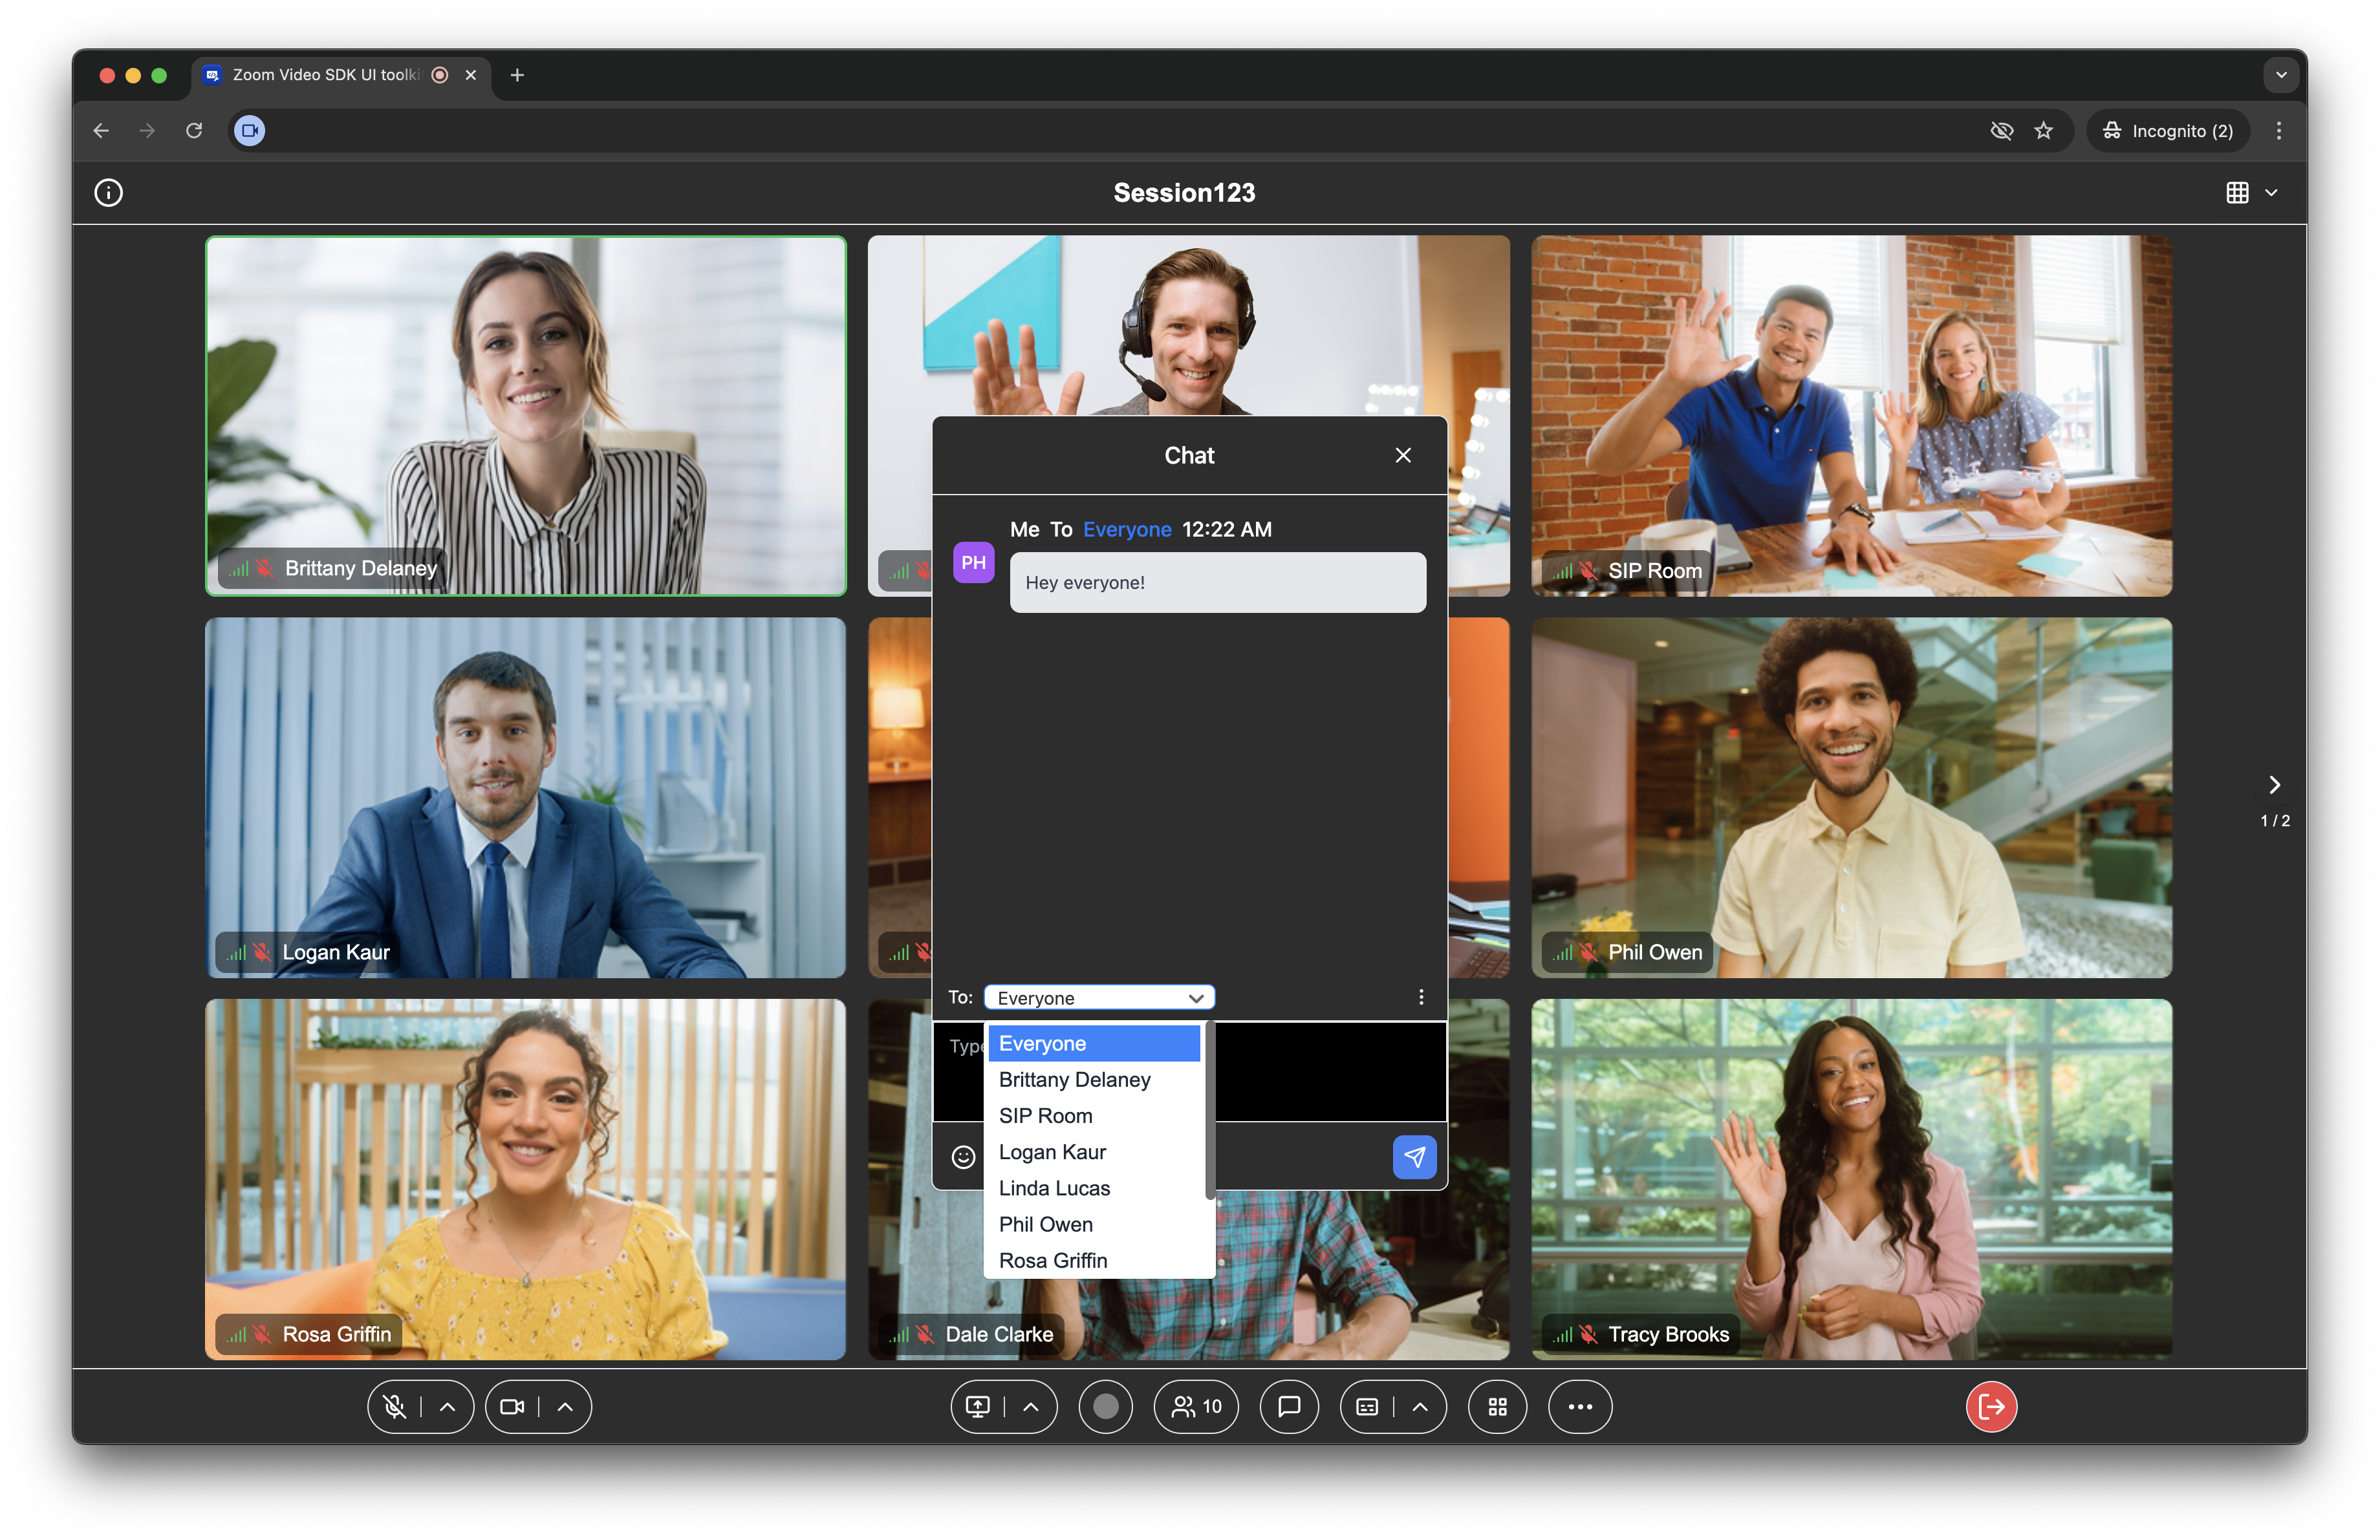Toggle the captions icon
The height and width of the screenshot is (1540, 2380).
click(x=1367, y=1406)
